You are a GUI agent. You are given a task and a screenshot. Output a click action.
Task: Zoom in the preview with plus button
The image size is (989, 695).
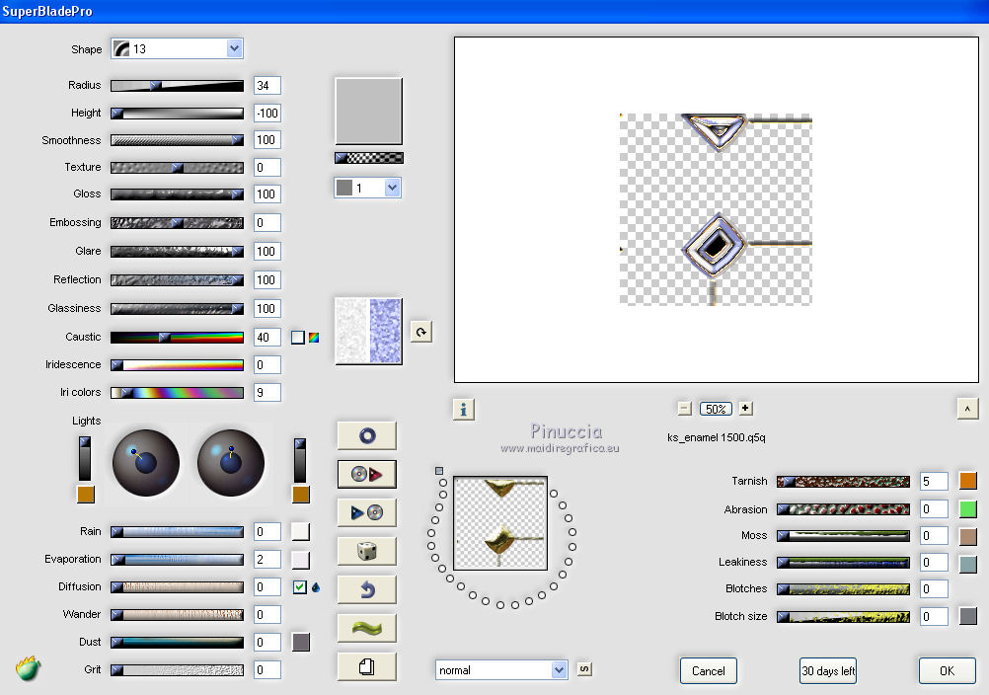(x=745, y=409)
